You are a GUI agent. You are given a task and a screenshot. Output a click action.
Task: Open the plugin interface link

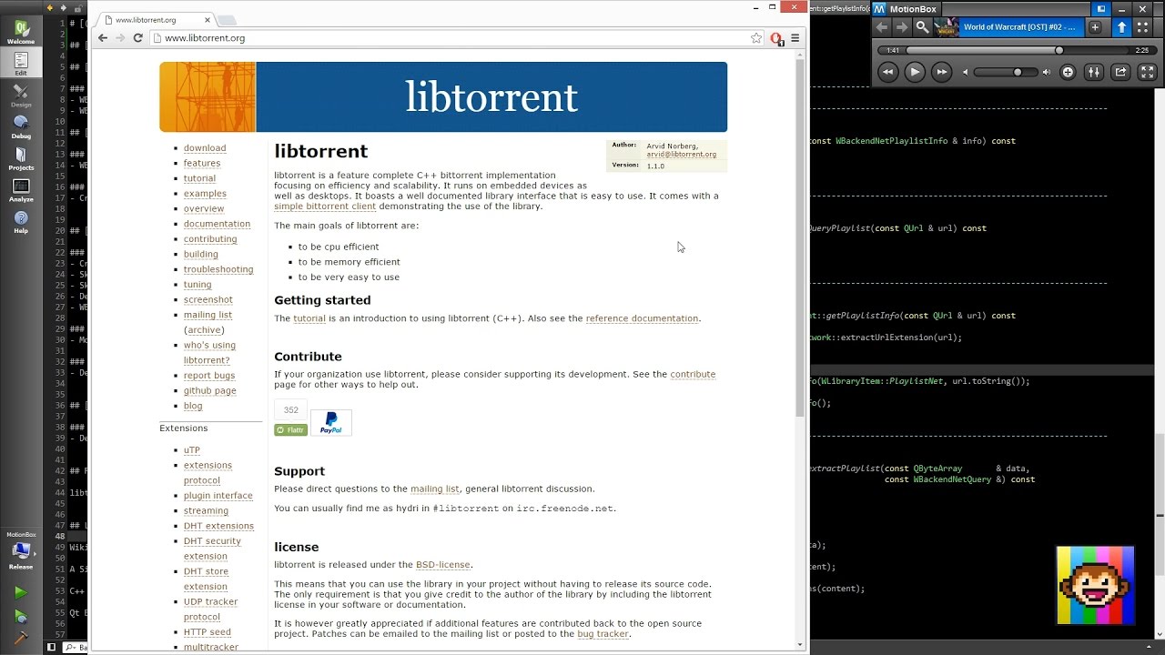click(218, 496)
